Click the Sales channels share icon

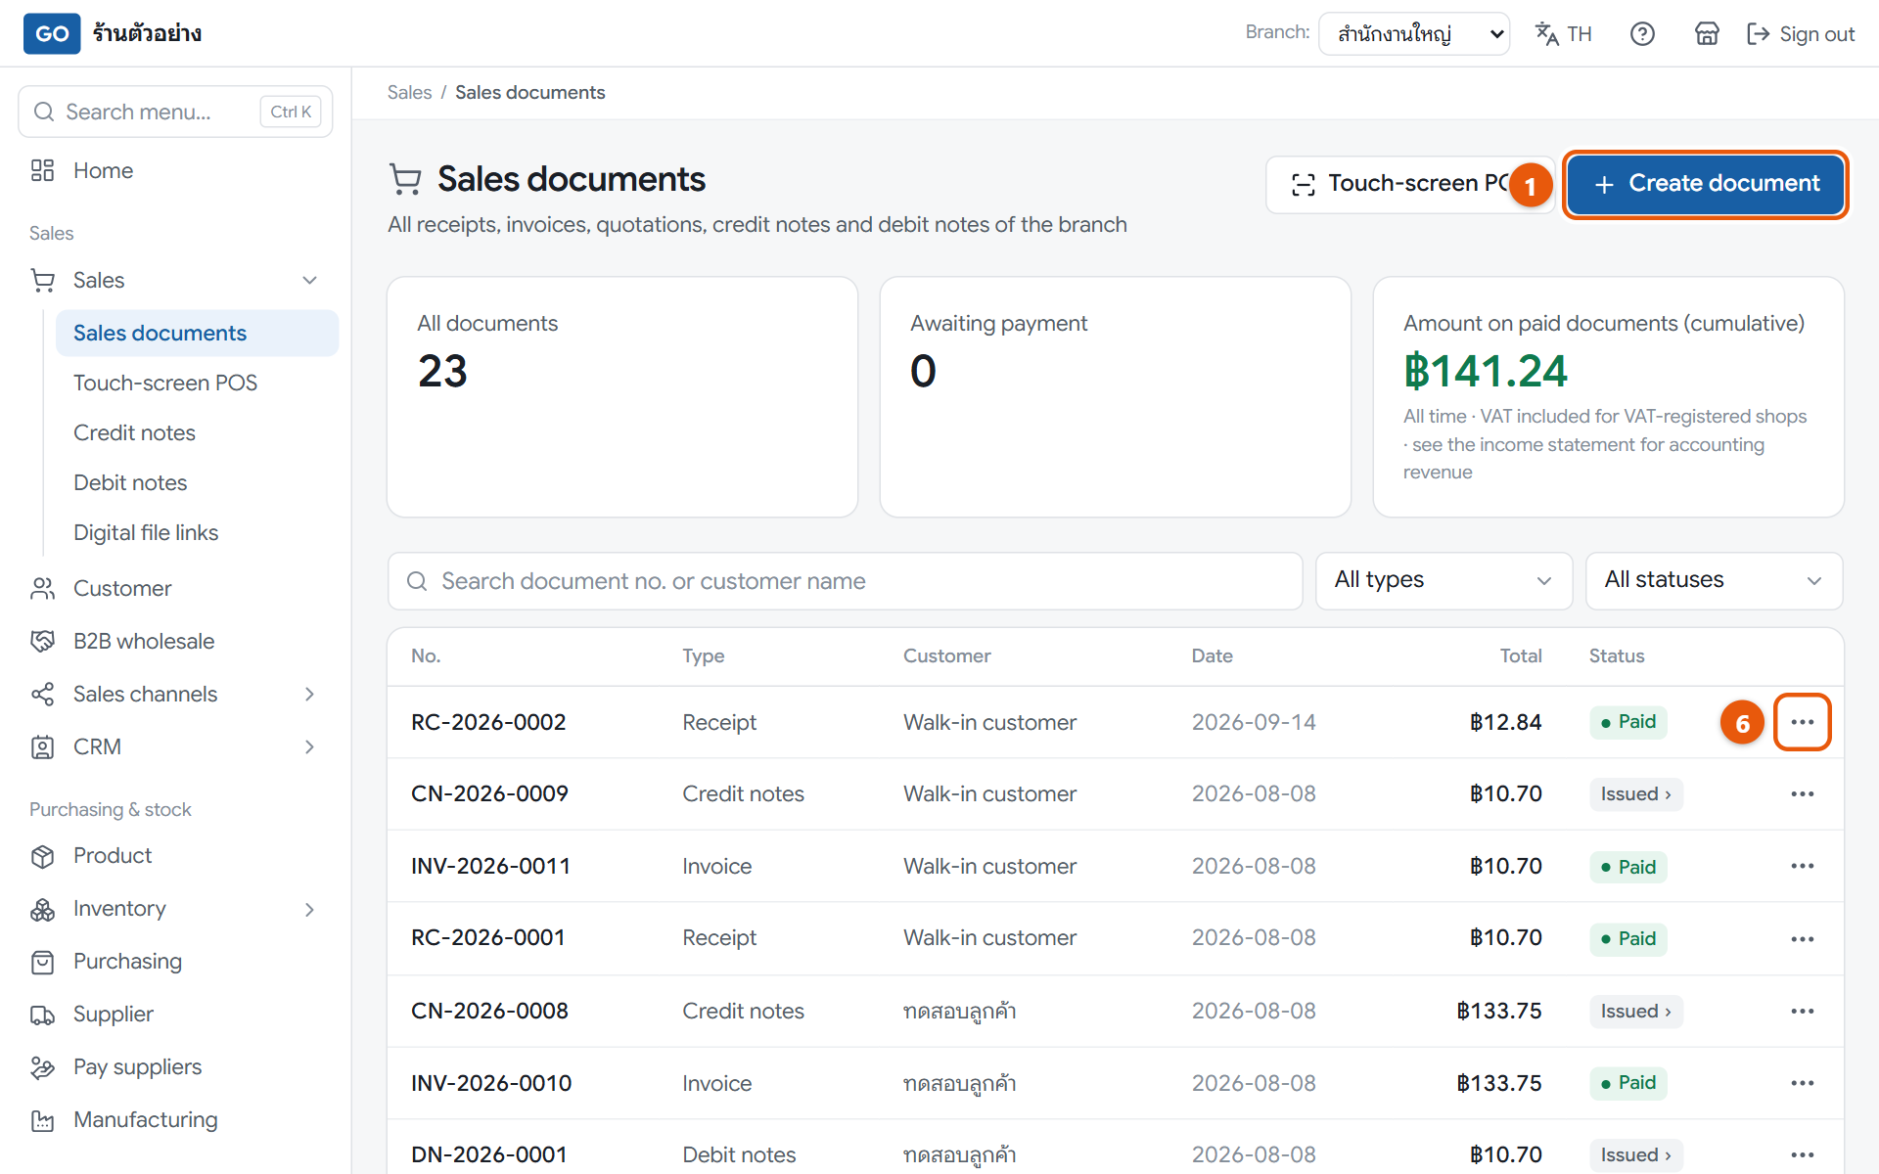coord(42,694)
